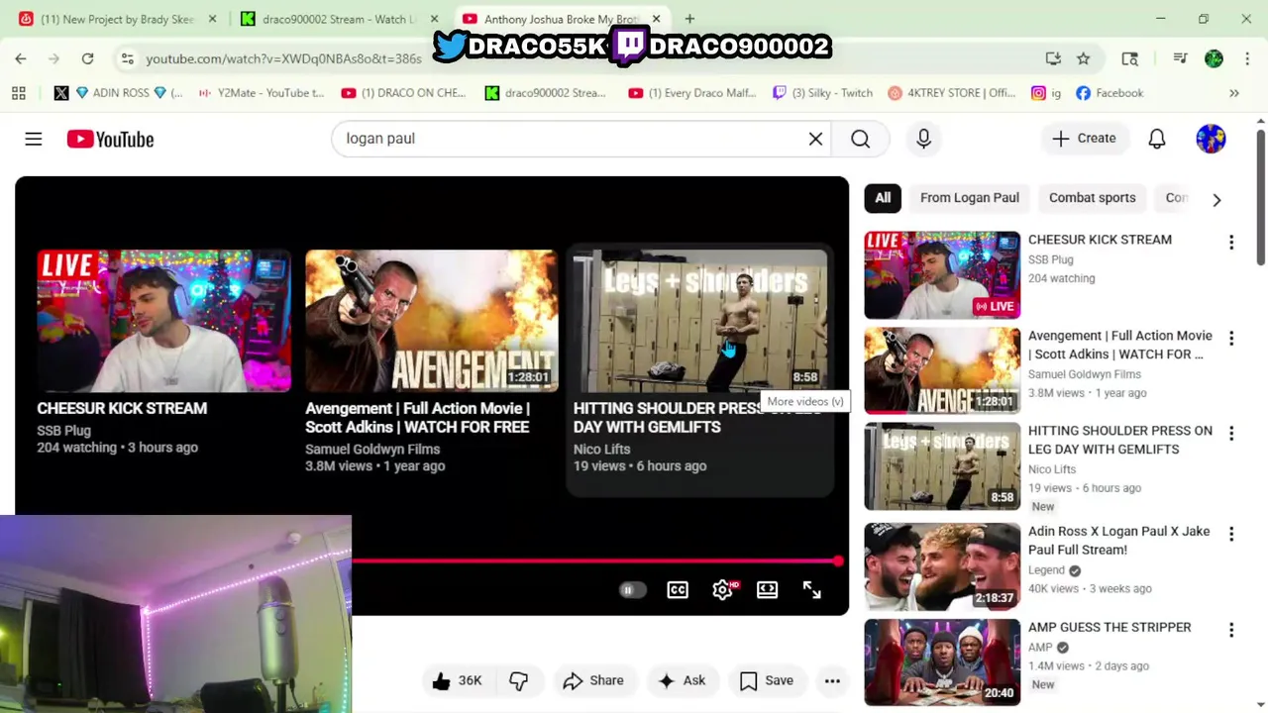
Task: Click the Ask button
Action: (682, 680)
